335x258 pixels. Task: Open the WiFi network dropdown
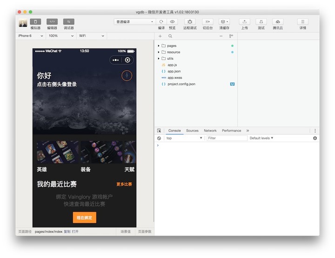[x=92, y=36]
